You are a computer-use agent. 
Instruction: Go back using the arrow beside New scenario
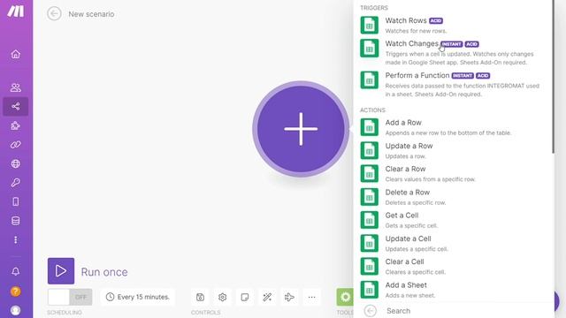point(54,14)
